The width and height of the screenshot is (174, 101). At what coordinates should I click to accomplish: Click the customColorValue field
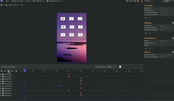(x=166, y=57)
